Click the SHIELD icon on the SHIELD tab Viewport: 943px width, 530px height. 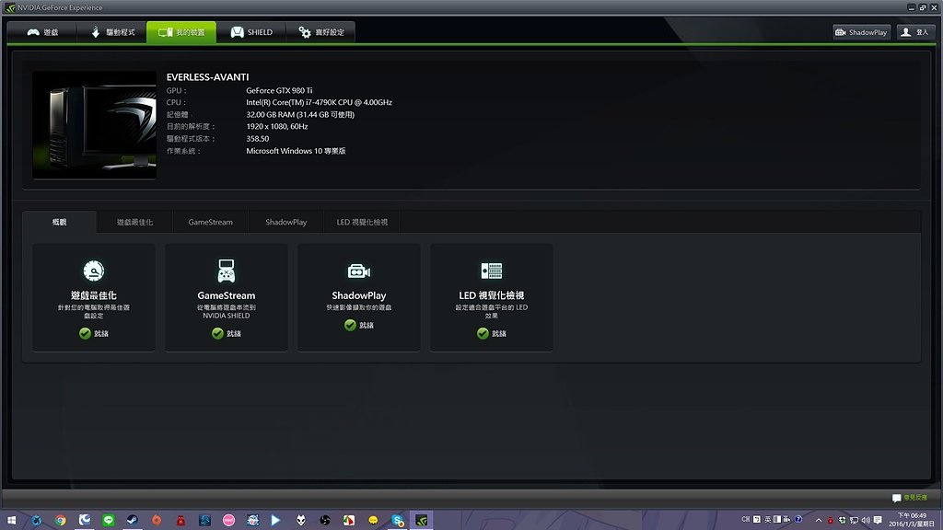click(x=238, y=32)
